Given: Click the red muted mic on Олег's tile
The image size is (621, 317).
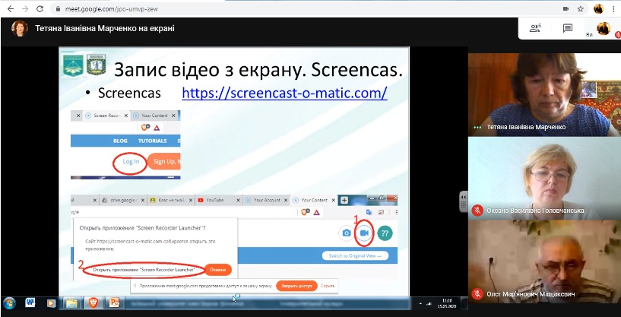Looking at the screenshot, I should [x=477, y=293].
